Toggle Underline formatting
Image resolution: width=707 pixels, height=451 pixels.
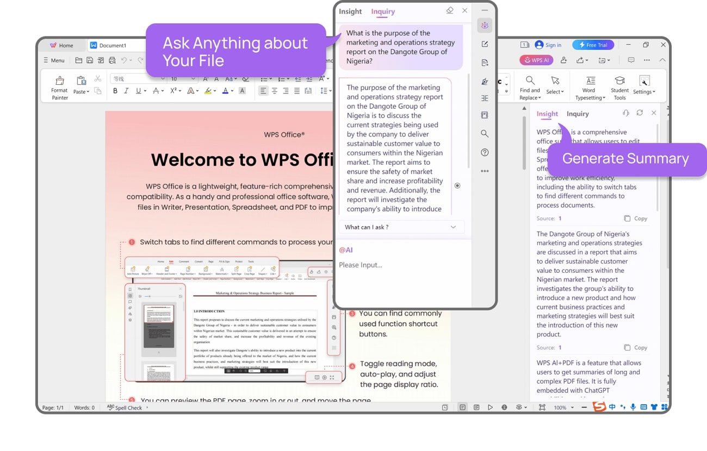(138, 91)
